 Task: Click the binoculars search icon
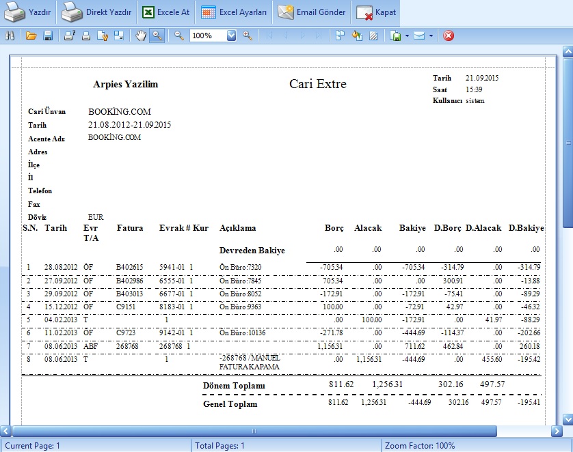coord(10,36)
